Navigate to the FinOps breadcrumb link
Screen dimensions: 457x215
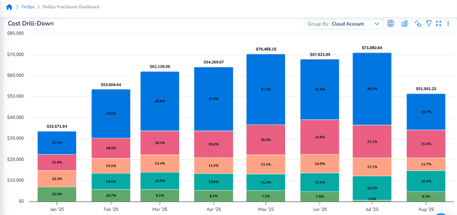(x=28, y=7)
